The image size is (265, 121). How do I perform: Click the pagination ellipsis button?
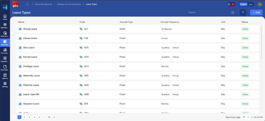click(44, 117)
